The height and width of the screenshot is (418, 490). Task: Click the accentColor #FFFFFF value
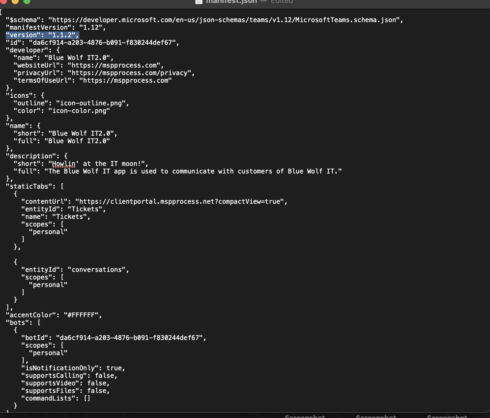pos(83,315)
